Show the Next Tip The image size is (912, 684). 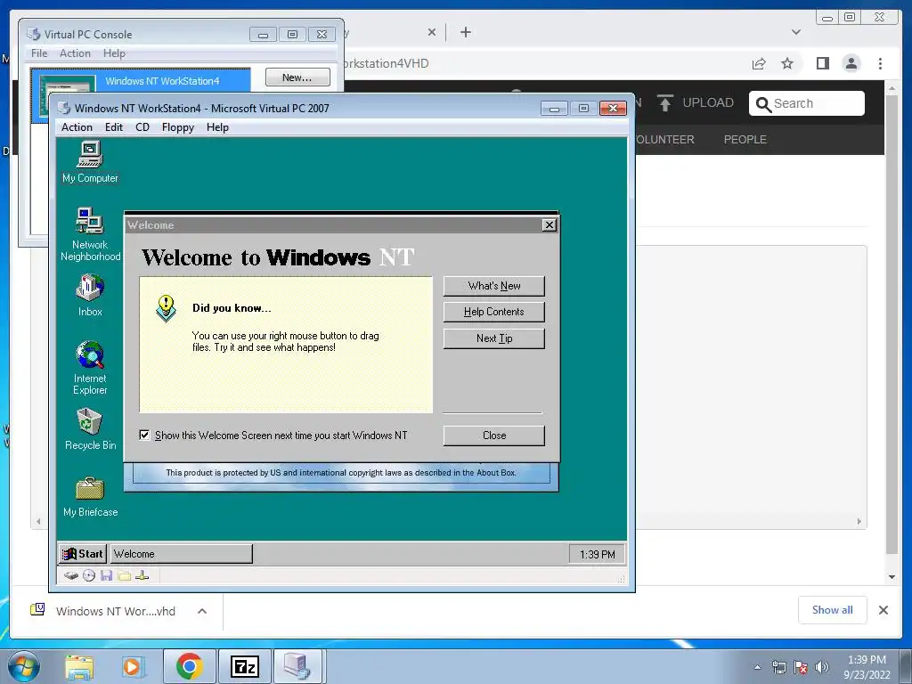point(493,338)
